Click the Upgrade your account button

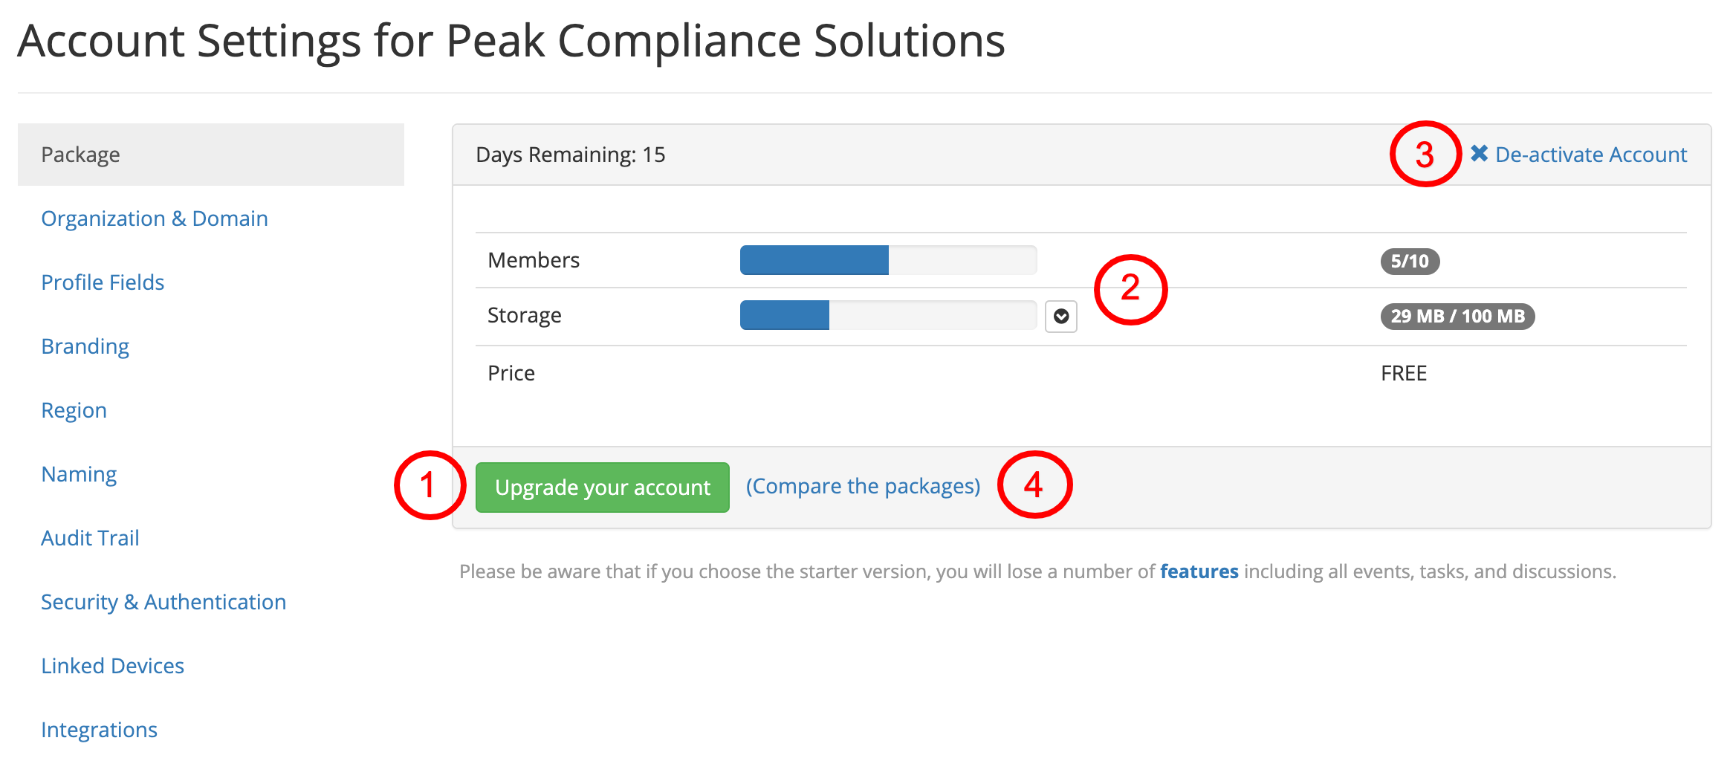click(x=602, y=487)
